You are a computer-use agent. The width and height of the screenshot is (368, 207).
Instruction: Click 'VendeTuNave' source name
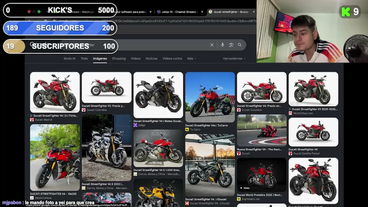tap(43, 198)
